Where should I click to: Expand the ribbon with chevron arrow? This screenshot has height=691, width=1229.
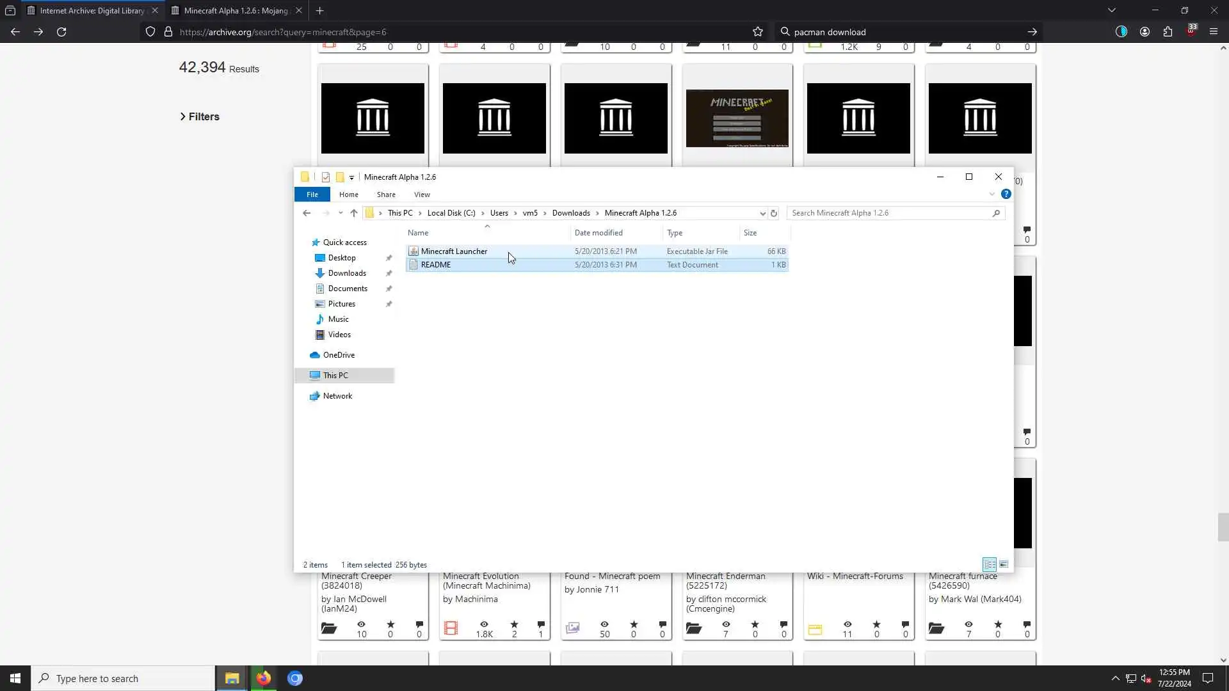click(x=992, y=195)
